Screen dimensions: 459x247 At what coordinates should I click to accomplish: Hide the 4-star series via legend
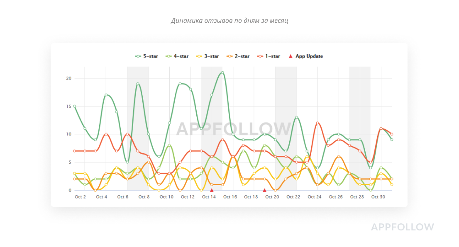tap(177, 56)
